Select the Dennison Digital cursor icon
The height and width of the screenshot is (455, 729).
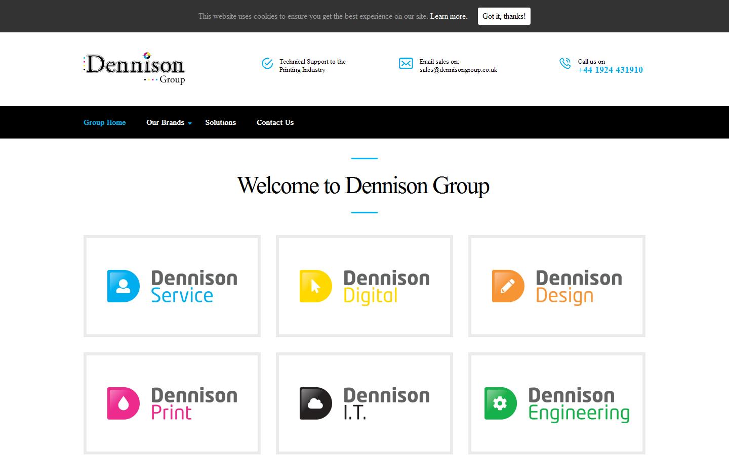tap(314, 286)
